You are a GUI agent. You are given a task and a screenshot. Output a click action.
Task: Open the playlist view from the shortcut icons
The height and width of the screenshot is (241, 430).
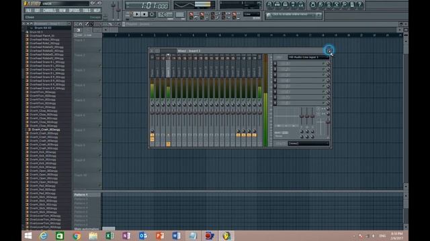coord(269,5)
